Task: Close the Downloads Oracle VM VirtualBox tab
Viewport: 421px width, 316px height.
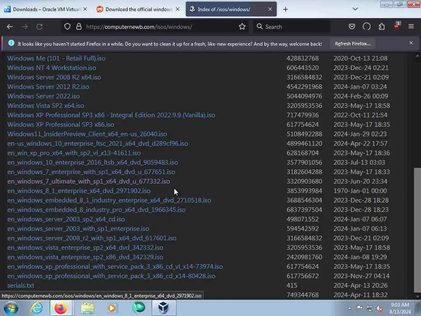Action: tap(85, 9)
